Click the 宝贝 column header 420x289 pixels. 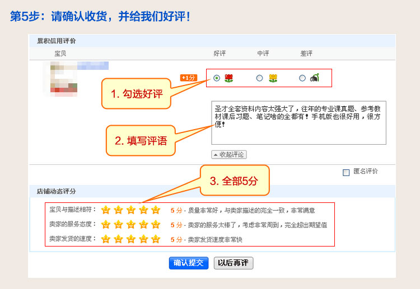pos(60,54)
